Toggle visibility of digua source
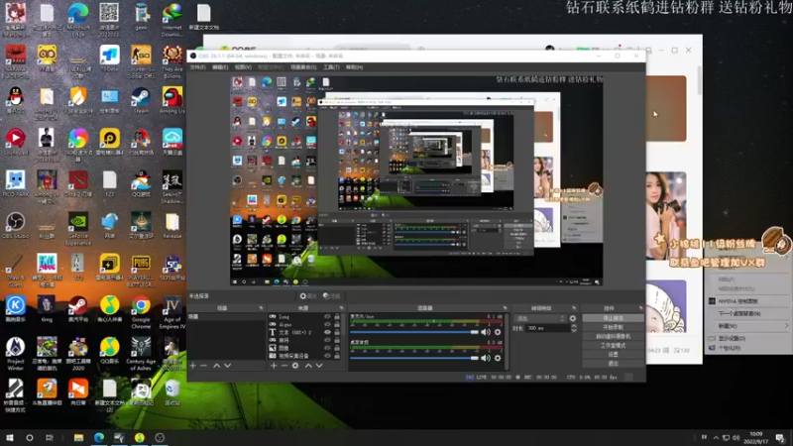 point(327,325)
